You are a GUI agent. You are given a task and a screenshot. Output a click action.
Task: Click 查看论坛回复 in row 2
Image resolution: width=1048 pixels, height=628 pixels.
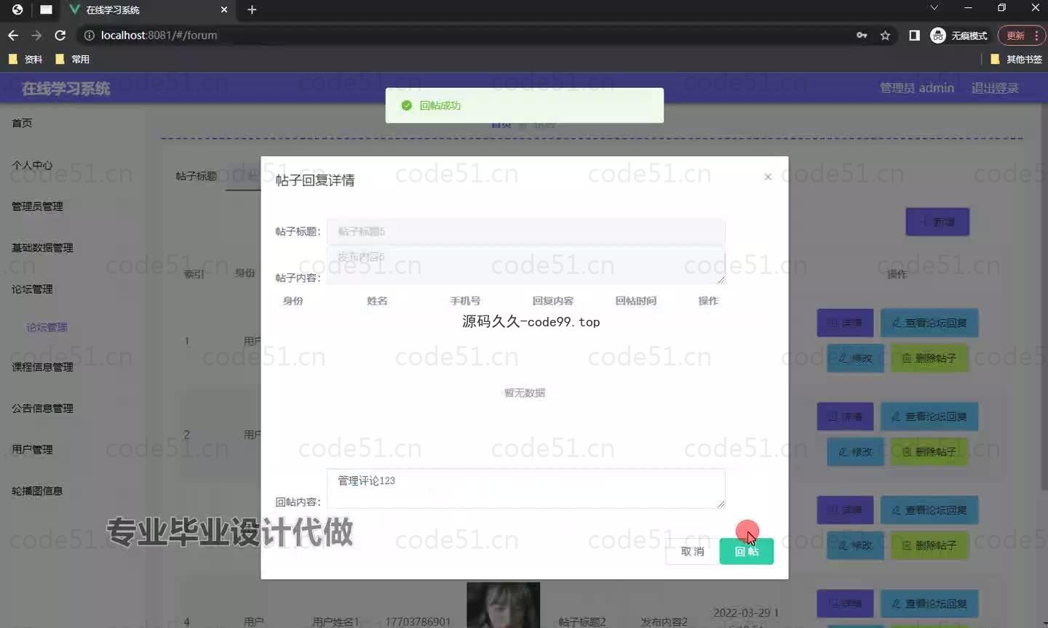click(x=929, y=416)
